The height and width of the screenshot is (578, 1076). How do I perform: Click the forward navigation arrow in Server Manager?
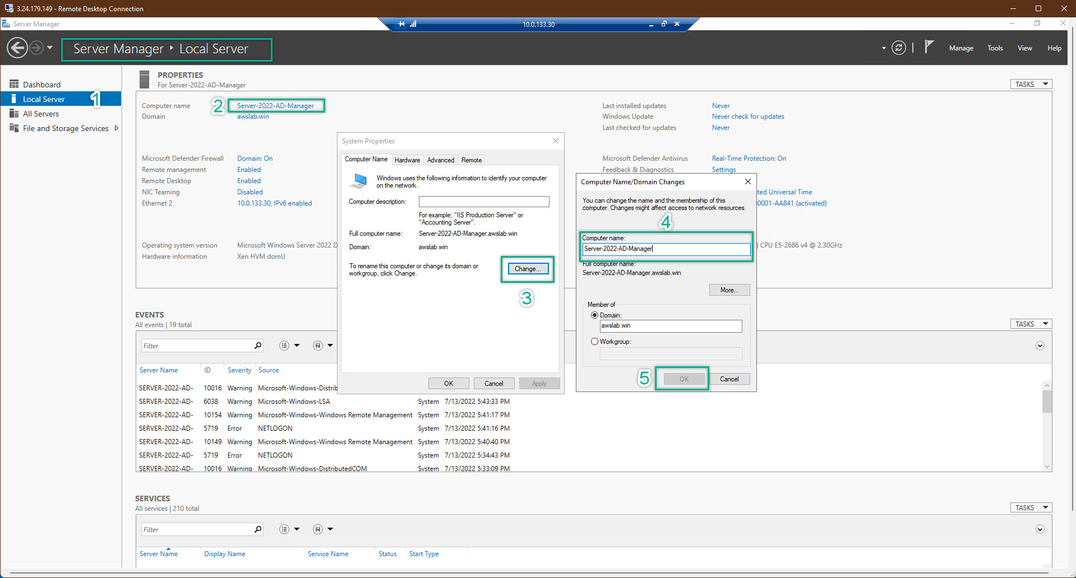36,48
